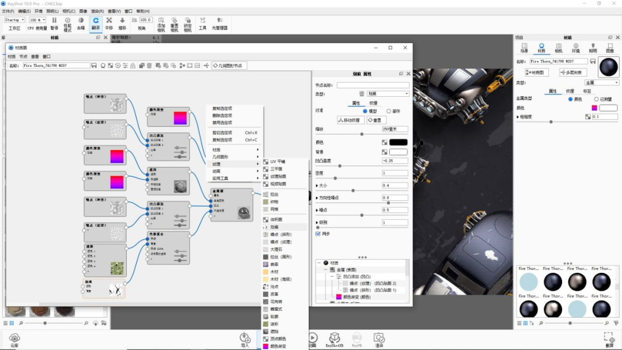
Task: Click the 几何图形节点 button
Action: click(229, 66)
